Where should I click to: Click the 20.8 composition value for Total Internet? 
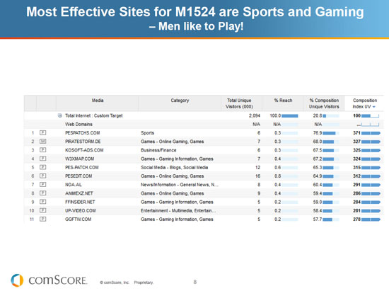318,115
